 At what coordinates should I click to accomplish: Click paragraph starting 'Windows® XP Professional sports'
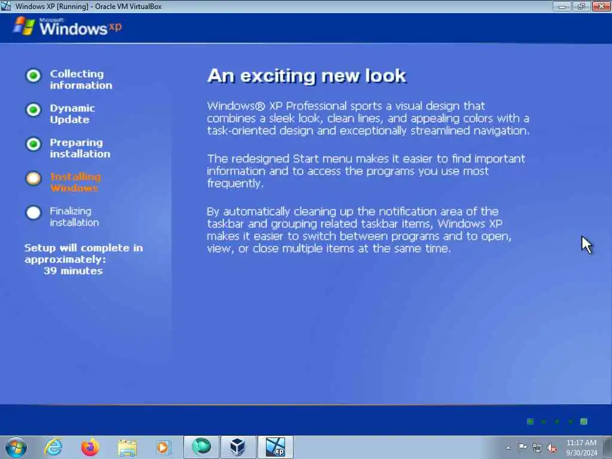coord(368,118)
